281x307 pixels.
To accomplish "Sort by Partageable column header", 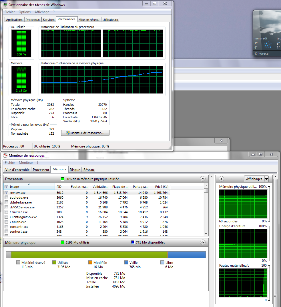I will pyautogui.click(x=140, y=187).
